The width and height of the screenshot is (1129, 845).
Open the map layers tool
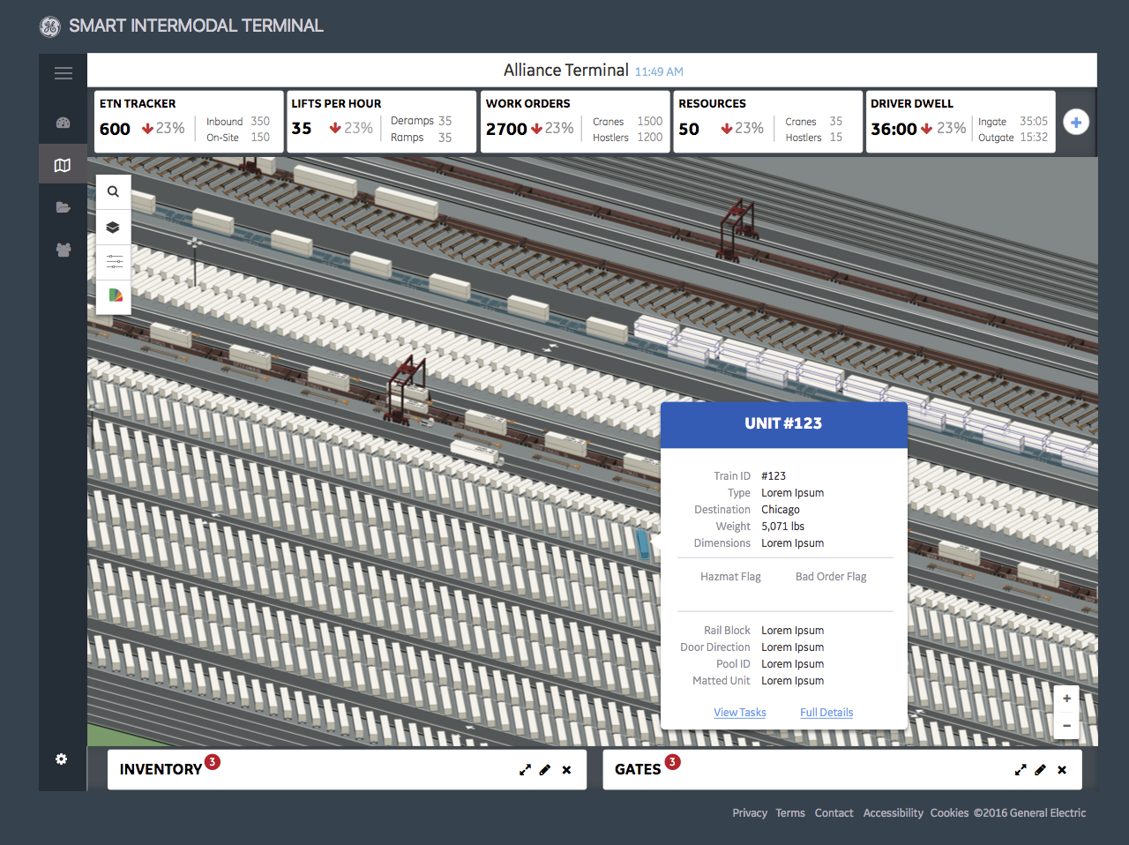click(x=113, y=227)
